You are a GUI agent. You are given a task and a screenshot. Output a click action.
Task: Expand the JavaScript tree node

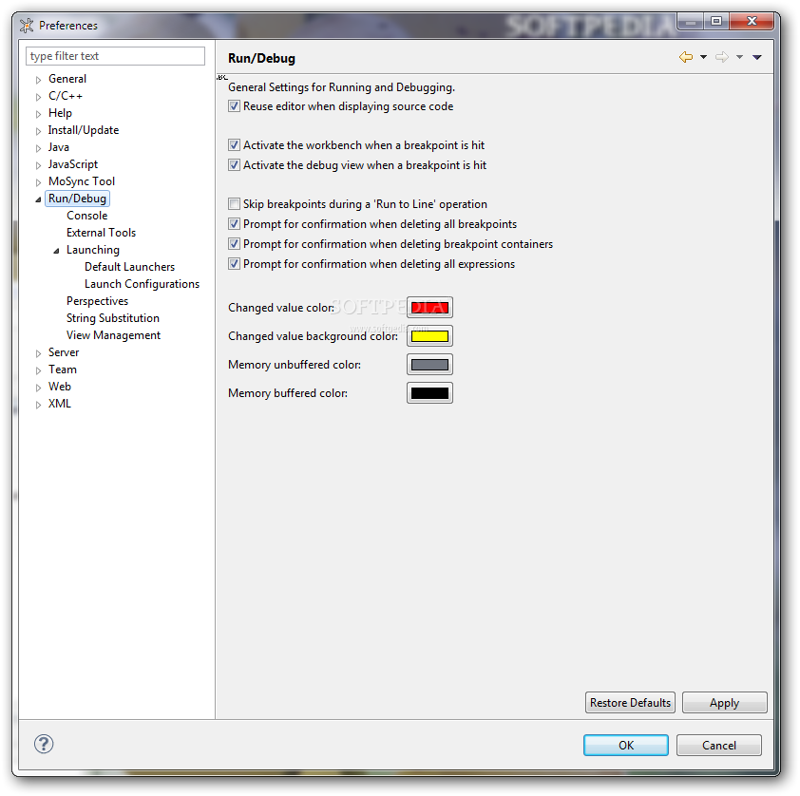click(x=38, y=165)
